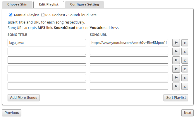The width and height of the screenshot is (196, 118).
Task: Delete the fourth song row
Action: (x=185, y=69)
